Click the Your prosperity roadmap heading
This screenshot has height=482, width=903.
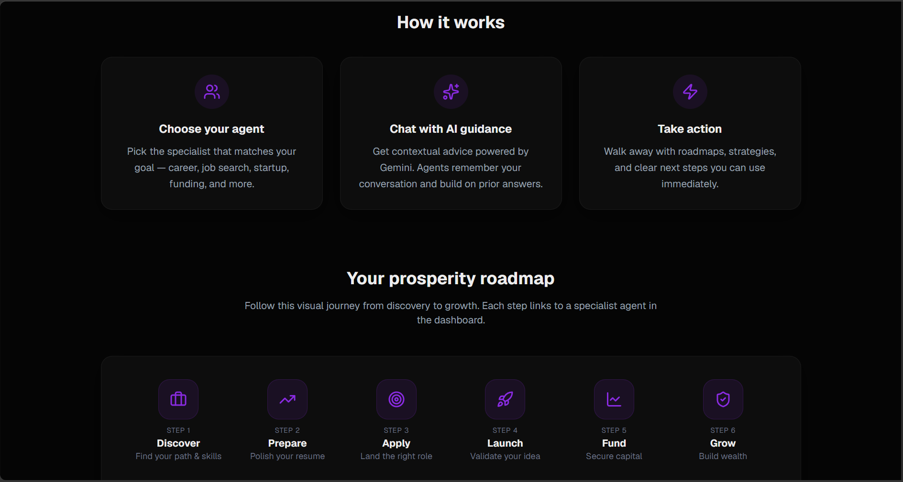click(451, 278)
